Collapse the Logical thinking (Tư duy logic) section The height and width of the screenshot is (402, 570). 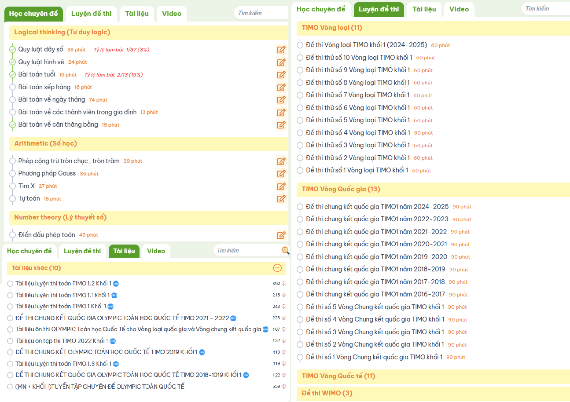click(149, 33)
